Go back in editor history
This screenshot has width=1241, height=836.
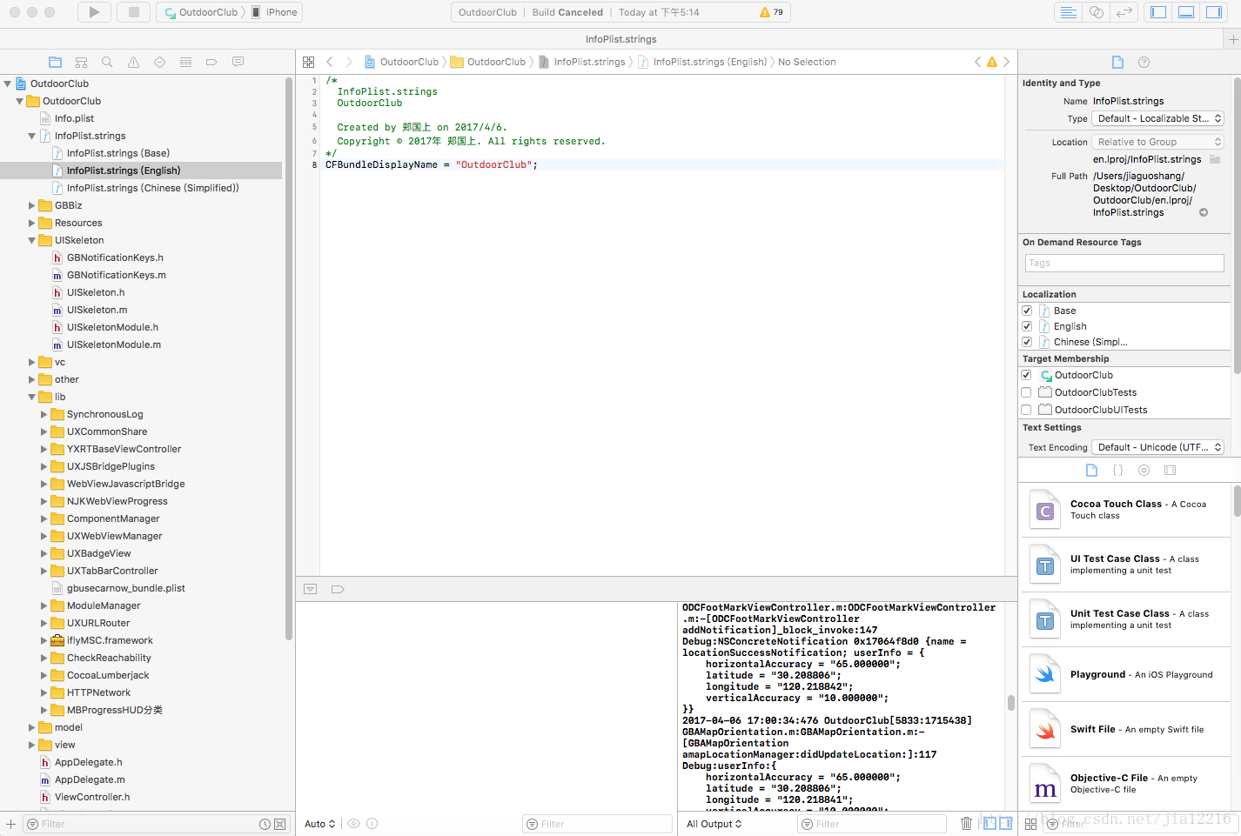330,62
